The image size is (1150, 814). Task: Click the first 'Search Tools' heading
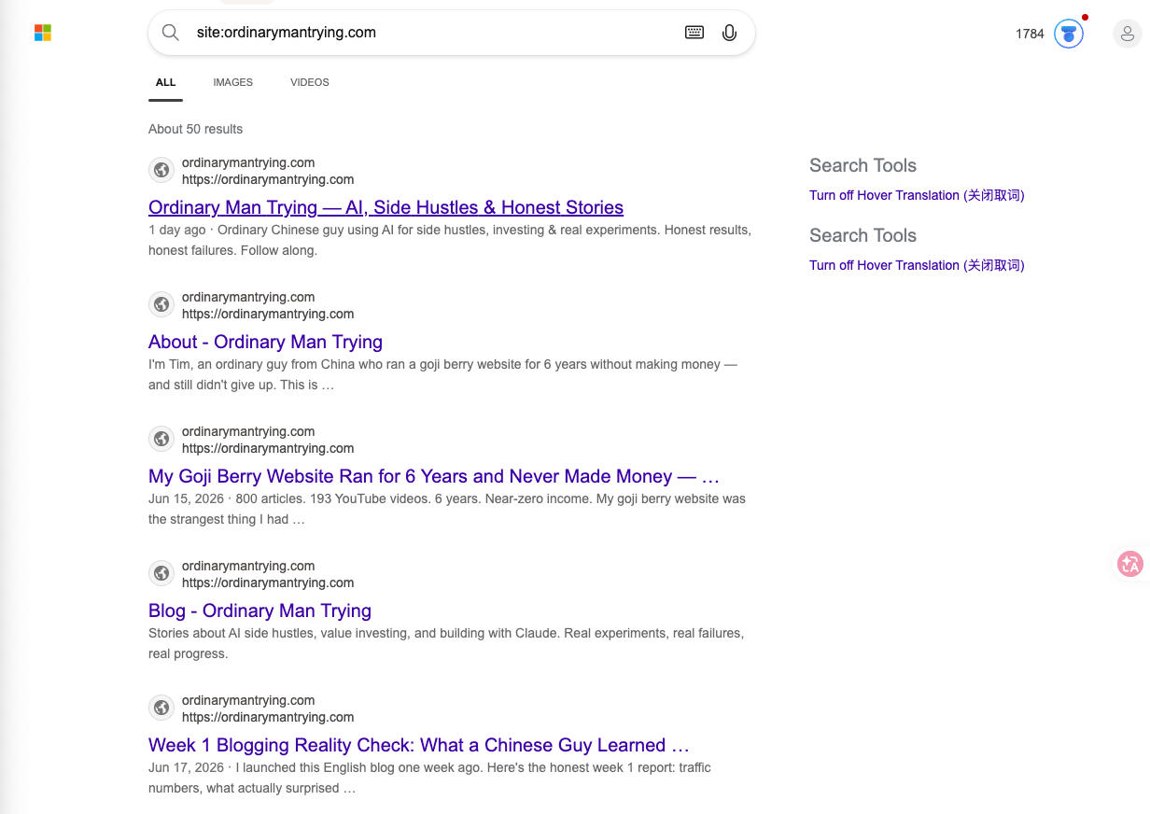coord(862,165)
